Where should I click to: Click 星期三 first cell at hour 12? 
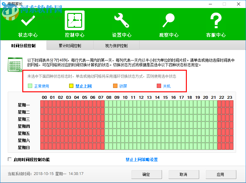(x=139, y=118)
